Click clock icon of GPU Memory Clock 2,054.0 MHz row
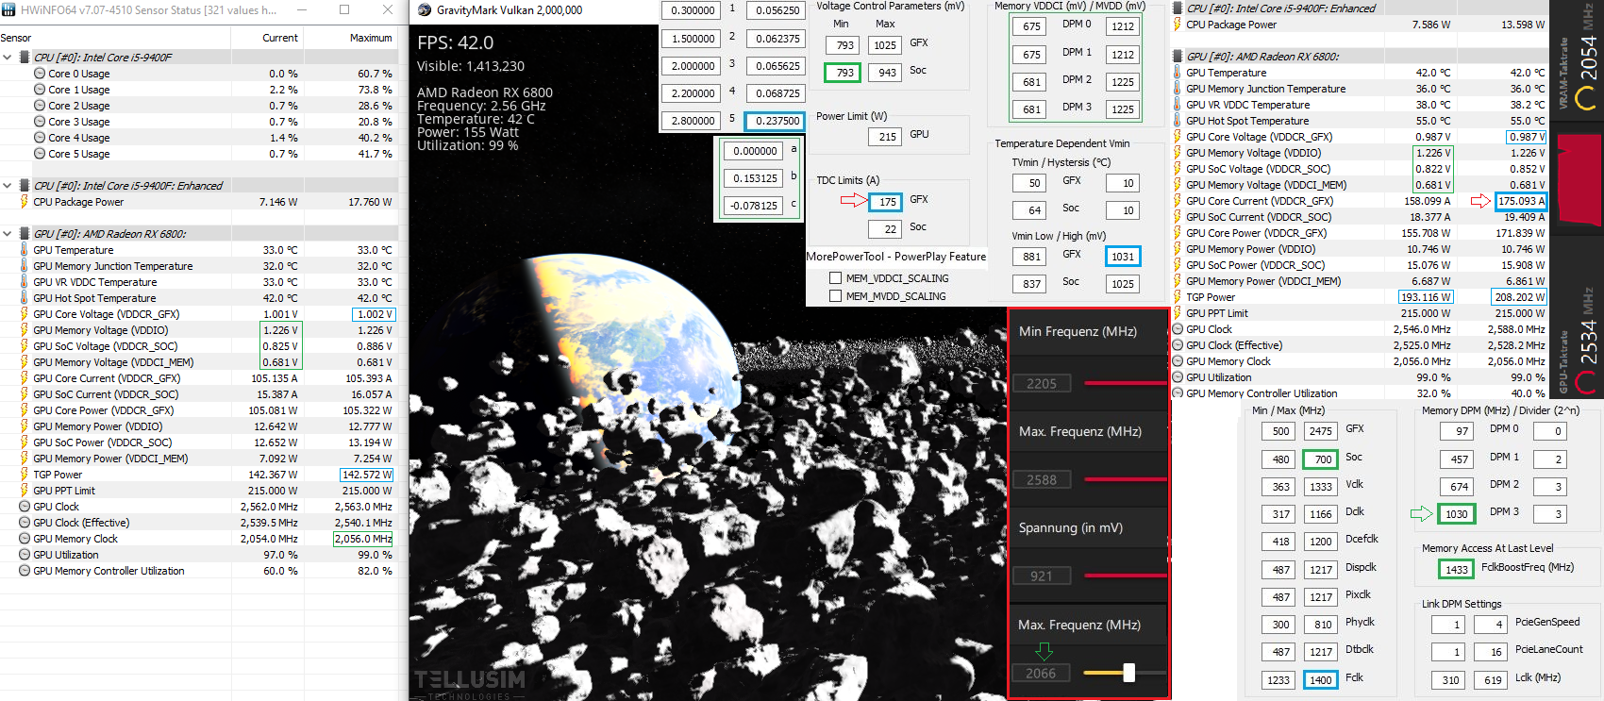This screenshot has width=1604, height=701. coord(25,539)
